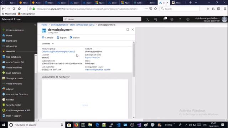Click the Help + support icon

(4, 116)
